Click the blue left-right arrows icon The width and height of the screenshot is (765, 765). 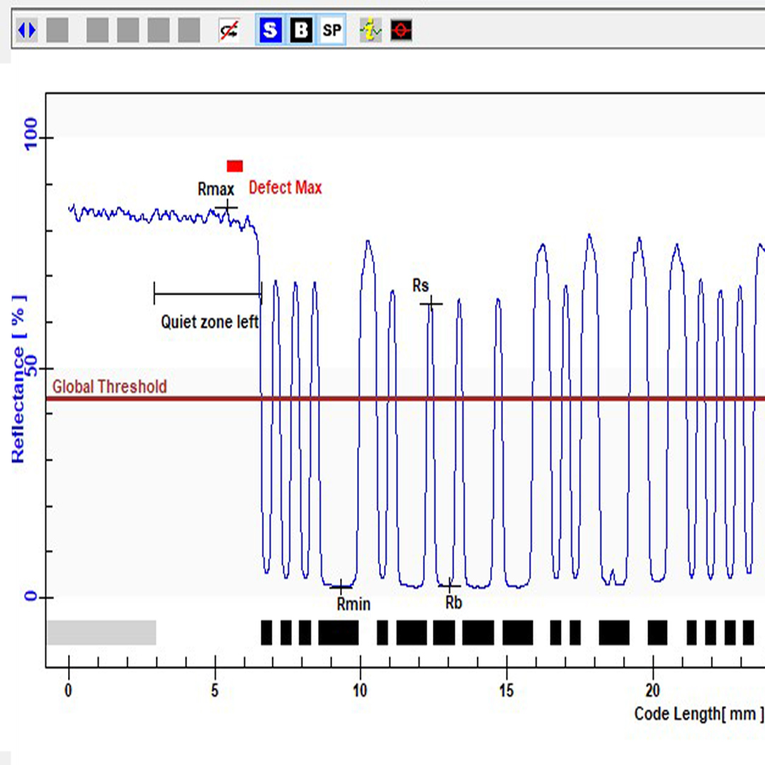(27, 30)
